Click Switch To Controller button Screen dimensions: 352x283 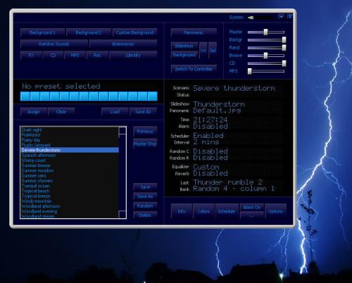(194, 69)
